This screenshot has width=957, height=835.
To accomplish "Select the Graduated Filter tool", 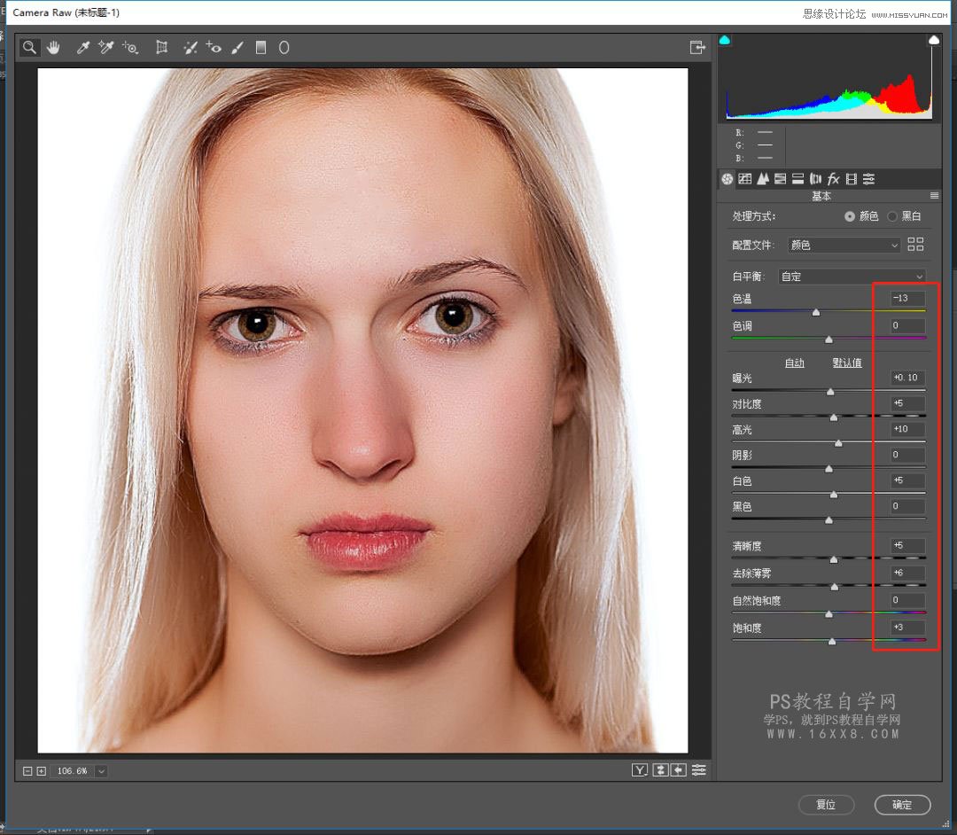I will 261,48.
